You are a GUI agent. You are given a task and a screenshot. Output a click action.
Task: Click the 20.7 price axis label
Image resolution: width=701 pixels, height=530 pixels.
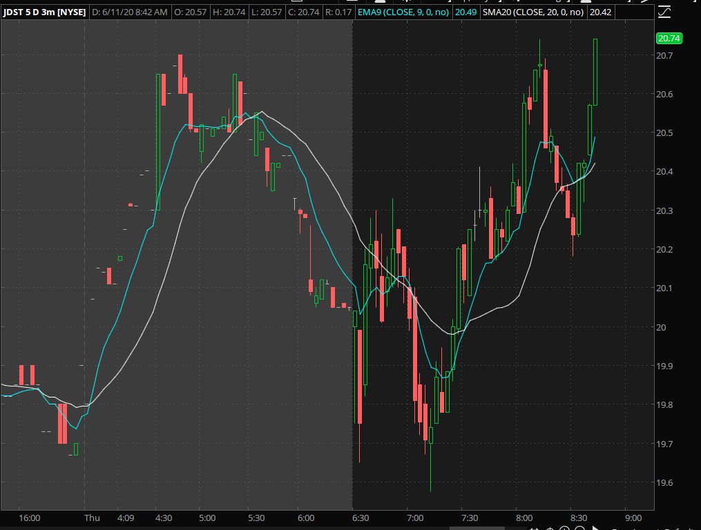coord(664,55)
